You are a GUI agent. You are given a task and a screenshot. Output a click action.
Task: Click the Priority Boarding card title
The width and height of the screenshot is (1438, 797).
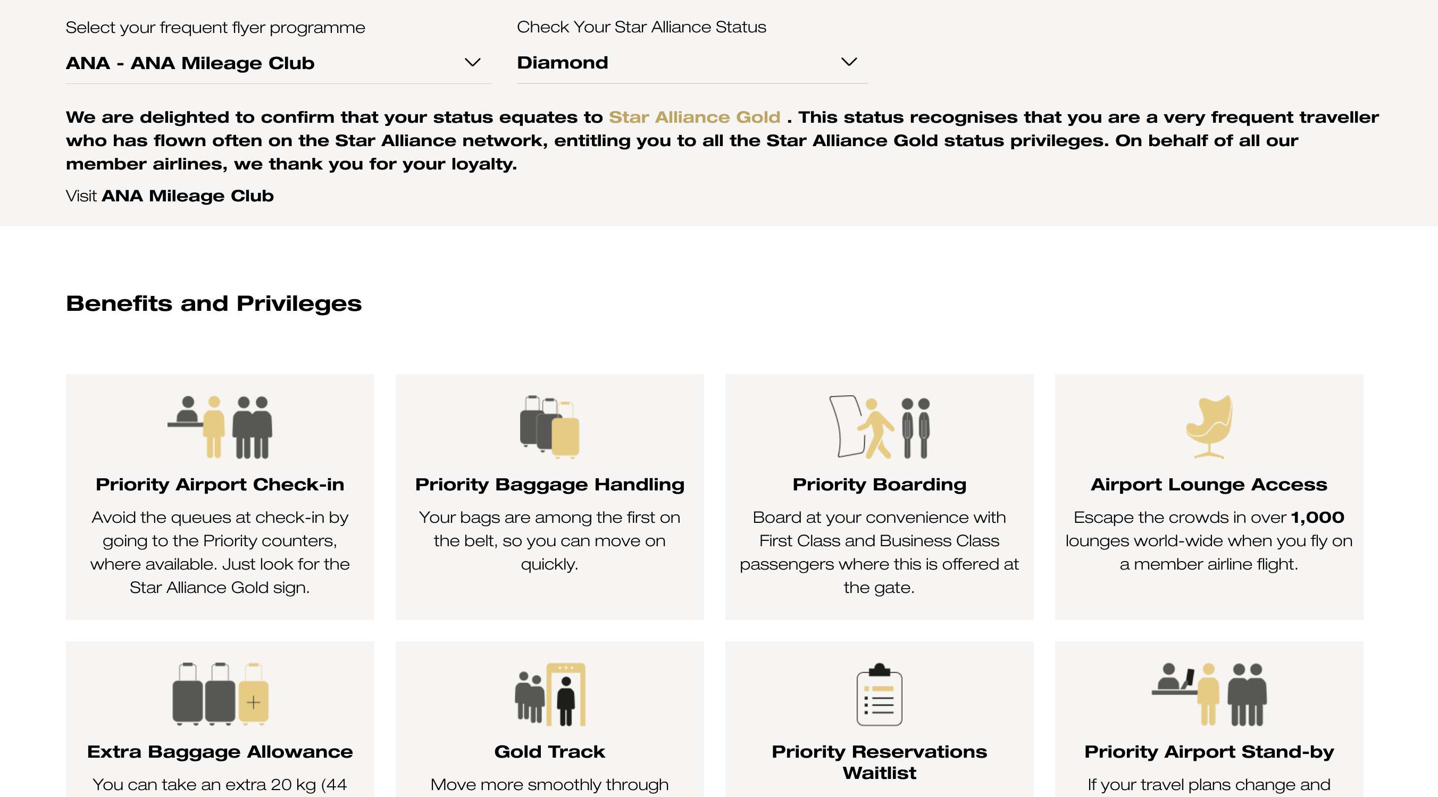879,484
